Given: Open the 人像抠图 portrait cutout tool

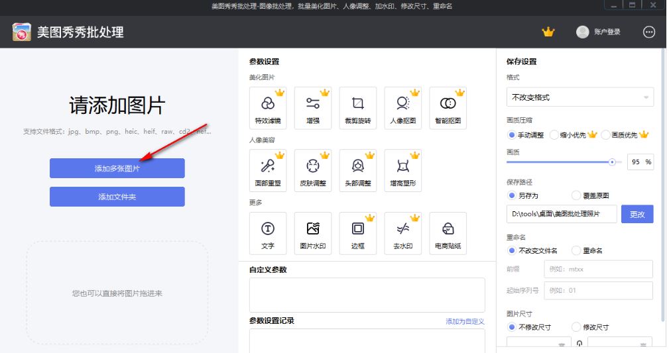Looking at the screenshot, I should pos(402,108).
